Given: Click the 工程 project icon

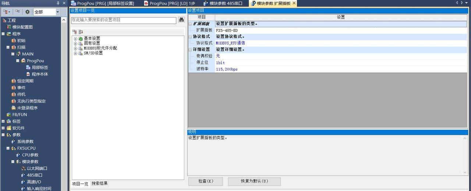Looking at the screenshot, I should [4, 20].
